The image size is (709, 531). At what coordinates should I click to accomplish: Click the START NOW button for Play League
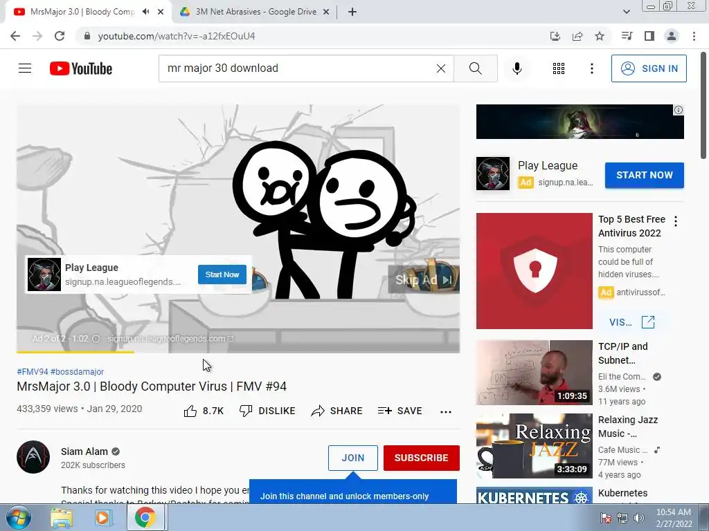(645, 175)
